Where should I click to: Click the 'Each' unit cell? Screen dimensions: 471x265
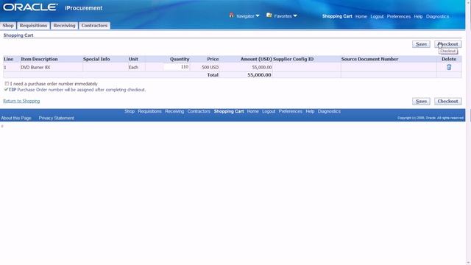(x=133, y=67)
